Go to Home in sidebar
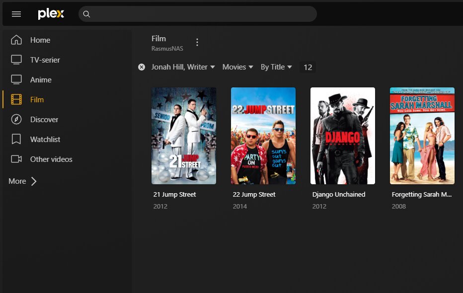Image resolution: width=463 pixels, height=293 pixels. point(40,40)
